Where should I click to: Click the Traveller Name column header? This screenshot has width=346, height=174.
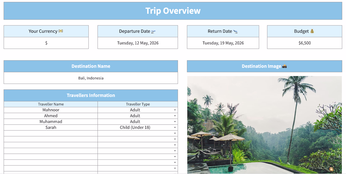coord(51,104)
